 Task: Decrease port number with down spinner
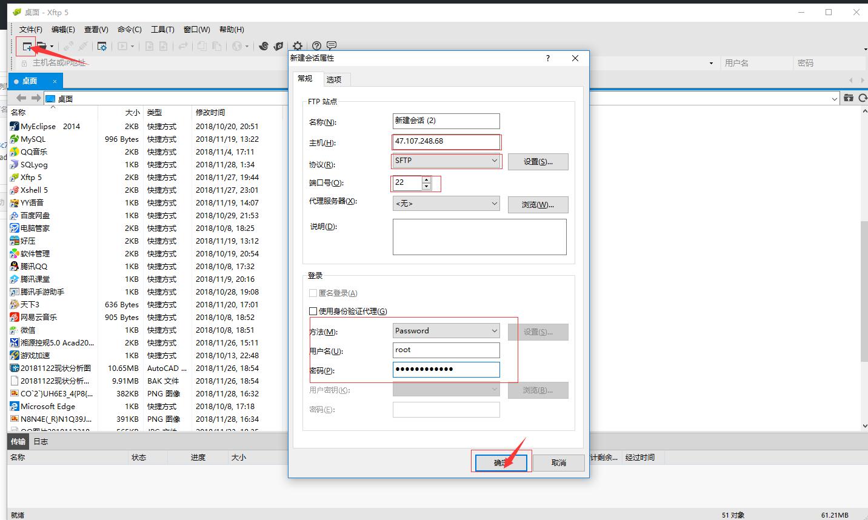[x=427, y=186]
